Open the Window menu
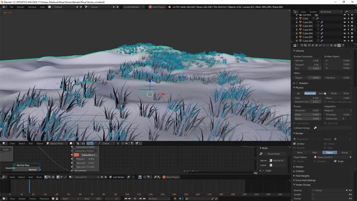 32,7
